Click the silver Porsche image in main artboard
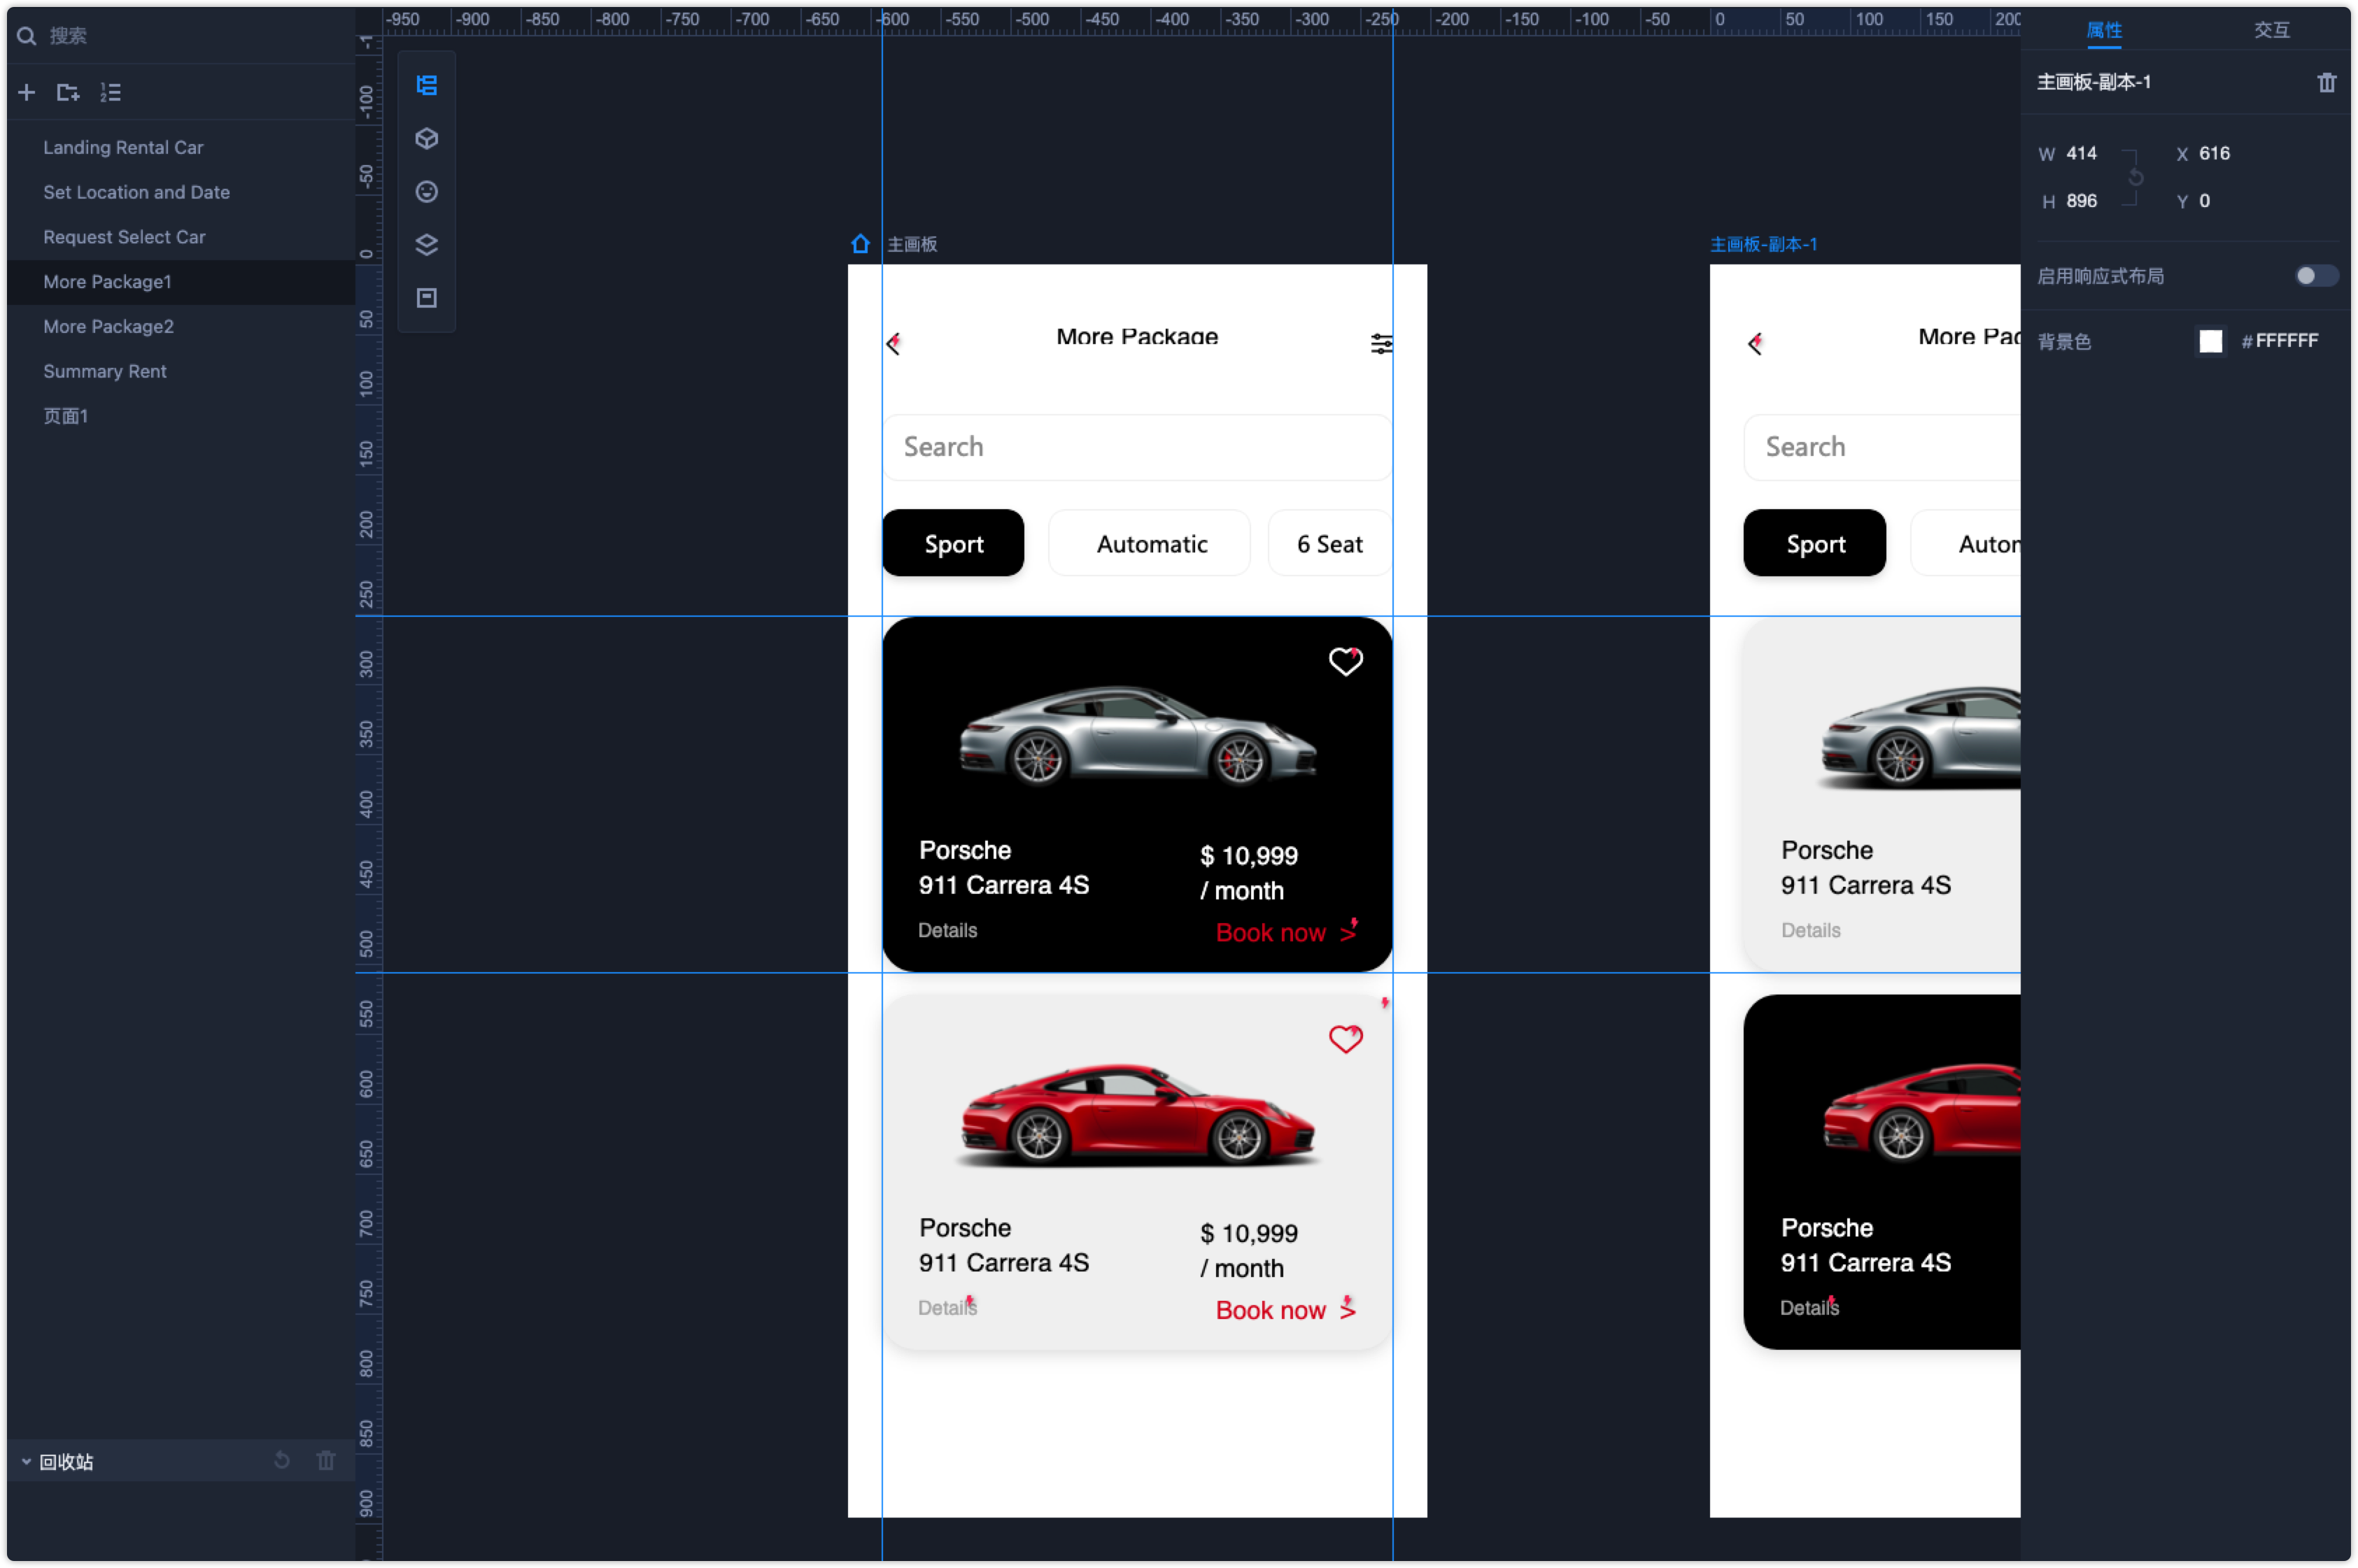Screen dimensions: 2358x1568 [x=1138, y=736]
